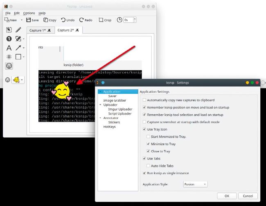Collapse the Application tree node

(x=100, y=91)
